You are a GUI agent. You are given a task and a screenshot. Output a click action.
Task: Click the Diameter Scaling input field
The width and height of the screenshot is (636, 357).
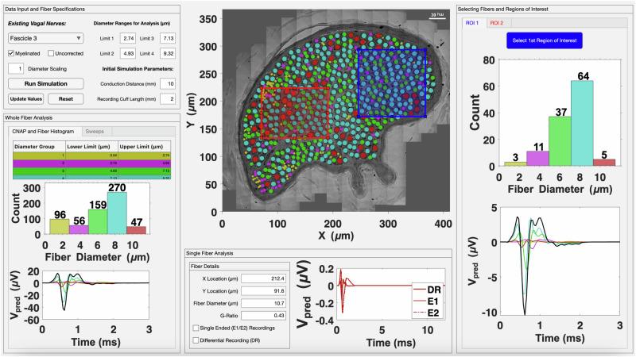pyautogui.click(x=16, y=68)
